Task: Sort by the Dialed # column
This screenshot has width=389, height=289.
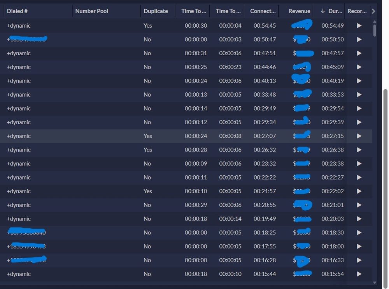Action: tap(17, 11)
